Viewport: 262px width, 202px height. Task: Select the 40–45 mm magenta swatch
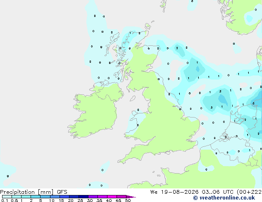point(112,197)
